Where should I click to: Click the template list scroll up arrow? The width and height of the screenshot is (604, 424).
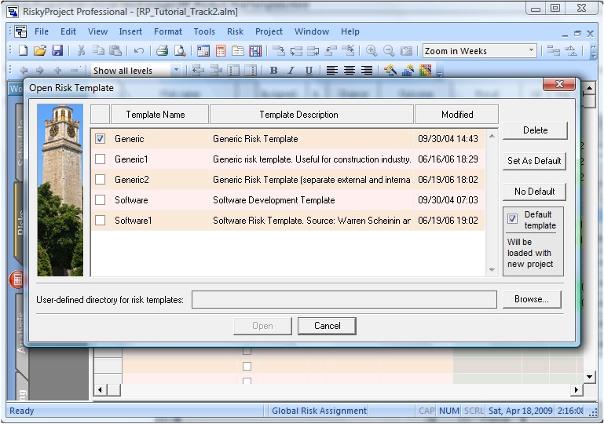[492, 136]
